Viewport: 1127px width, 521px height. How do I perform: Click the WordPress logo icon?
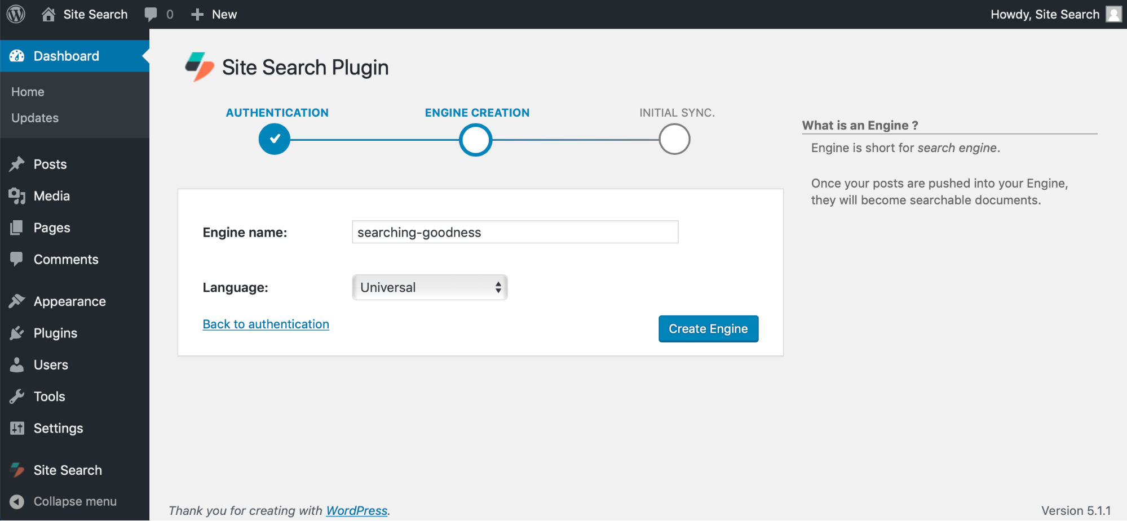16,14
